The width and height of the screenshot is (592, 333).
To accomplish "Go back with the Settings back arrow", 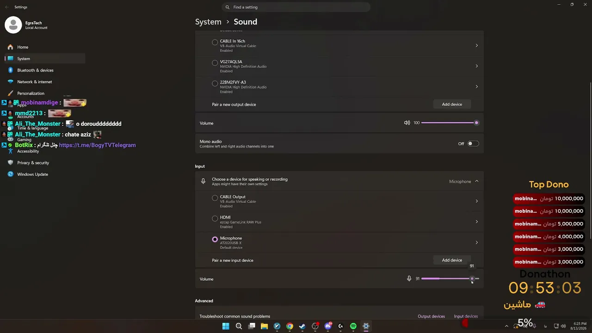I will 6,7.
